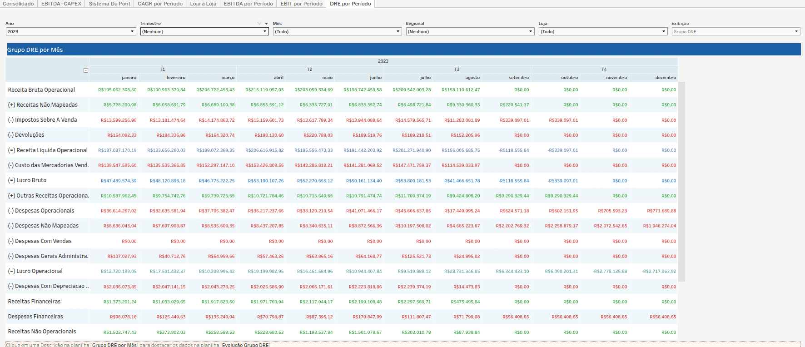The height and width of the screenshot is (347, 805).
Task: Open the EBITDA+CAPEX tab
Action: tap(61, 4)
